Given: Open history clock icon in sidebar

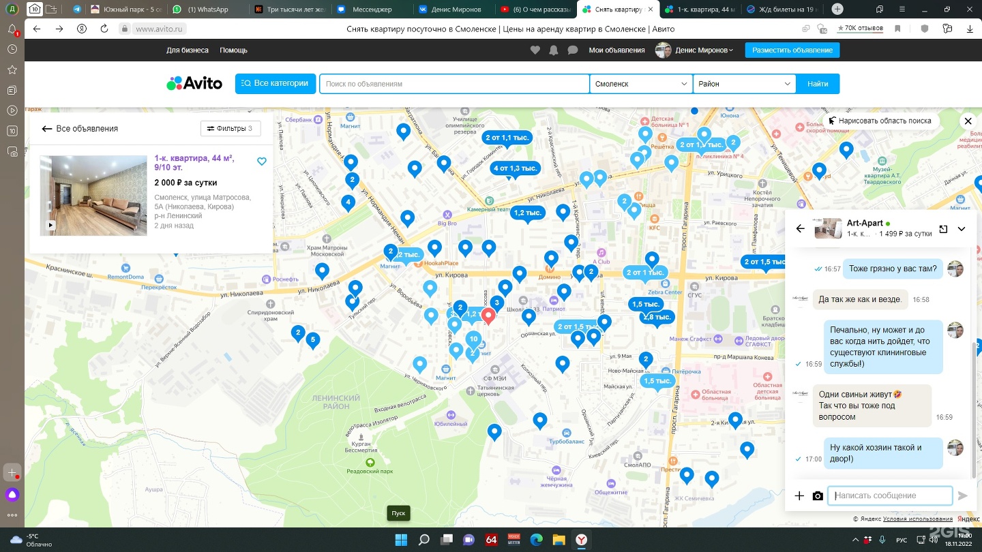Looking at the screenshot, I should [x=12, y=49].
